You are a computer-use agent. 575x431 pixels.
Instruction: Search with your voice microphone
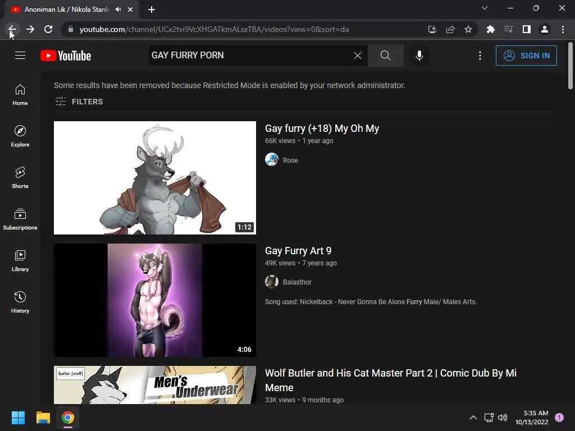[419, 56]
